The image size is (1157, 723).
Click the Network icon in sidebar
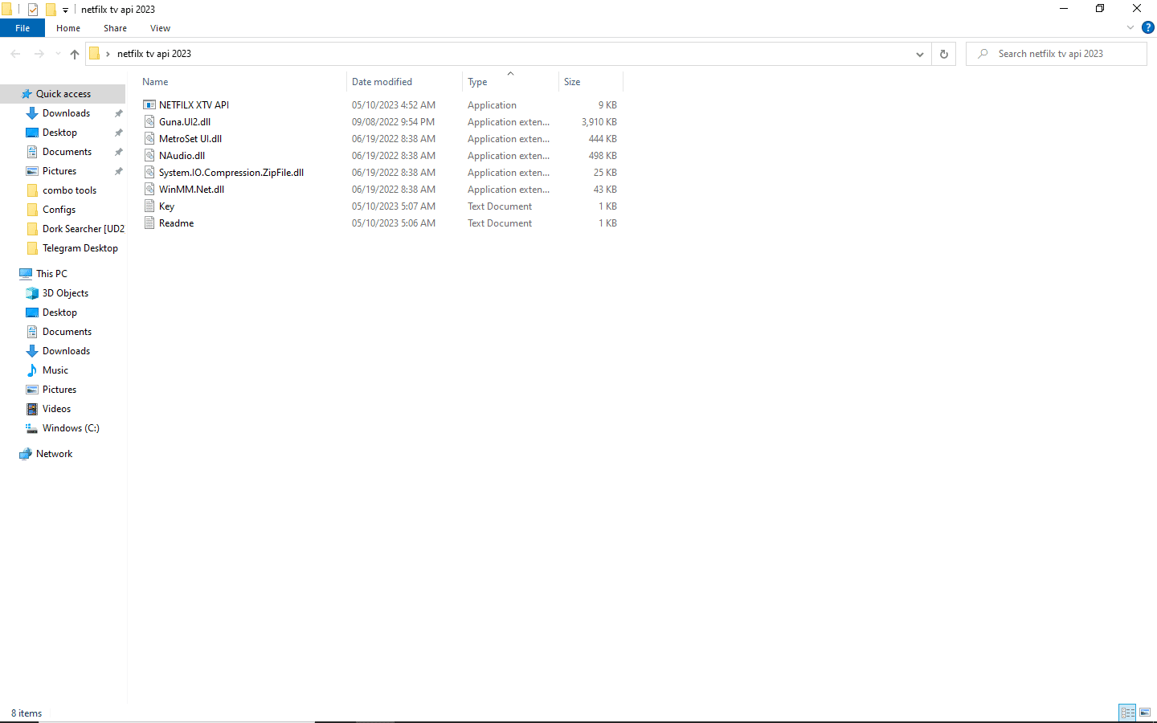point(26,454)
